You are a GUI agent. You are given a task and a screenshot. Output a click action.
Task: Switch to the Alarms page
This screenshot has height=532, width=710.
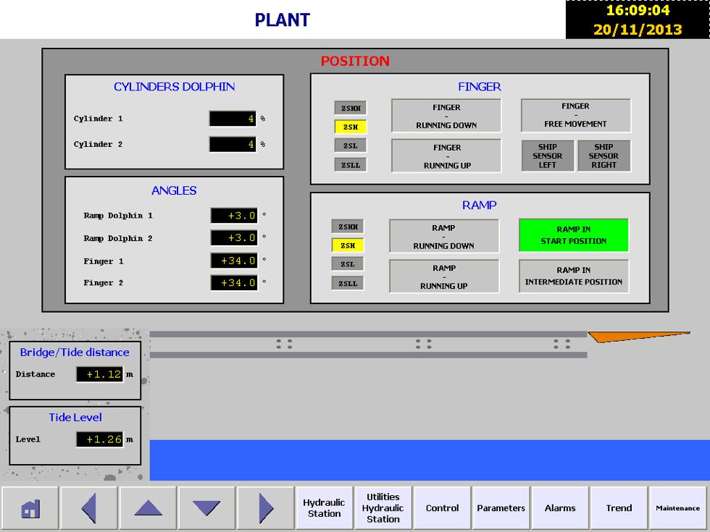560,508
